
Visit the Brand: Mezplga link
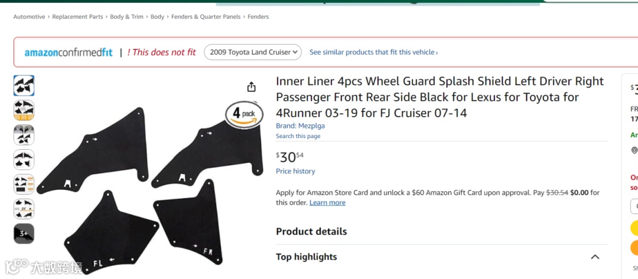(x=300, y=126)
